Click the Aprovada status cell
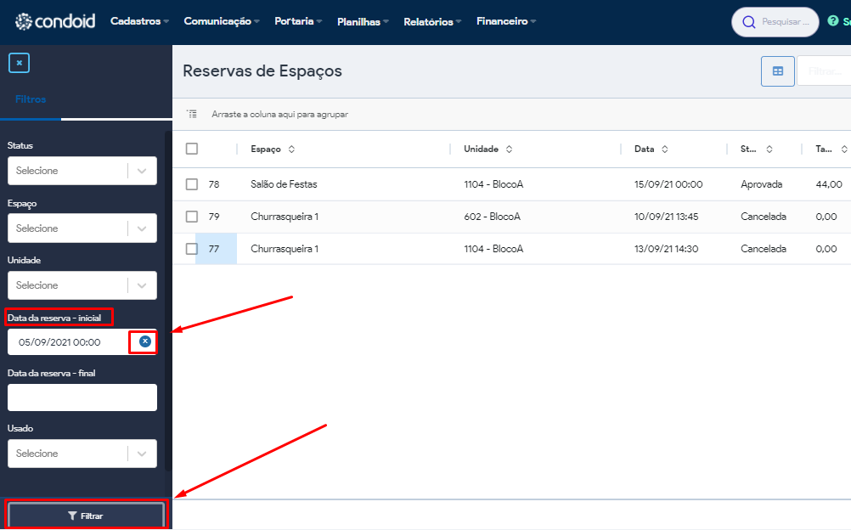The width and height of the screenshot is (851, 530). coord(762,184)
